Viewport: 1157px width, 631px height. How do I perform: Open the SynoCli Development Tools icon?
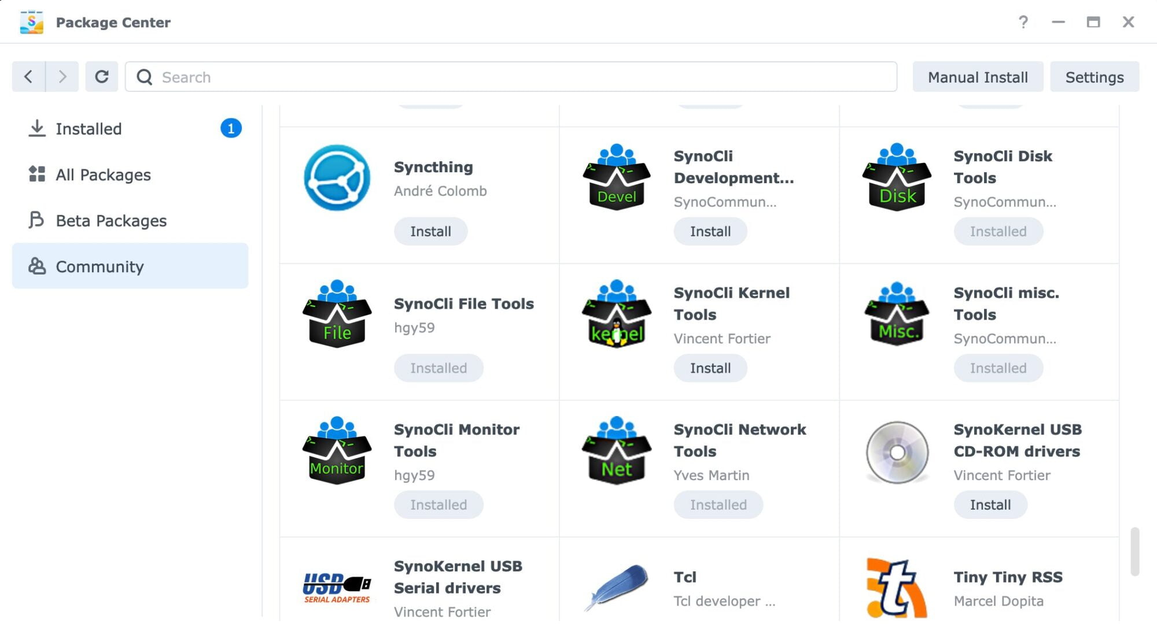(x=616, y=177)
